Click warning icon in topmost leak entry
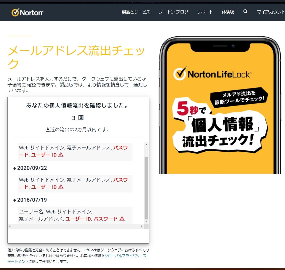Screen dimensions: 285x270 (x=61, y=155)
